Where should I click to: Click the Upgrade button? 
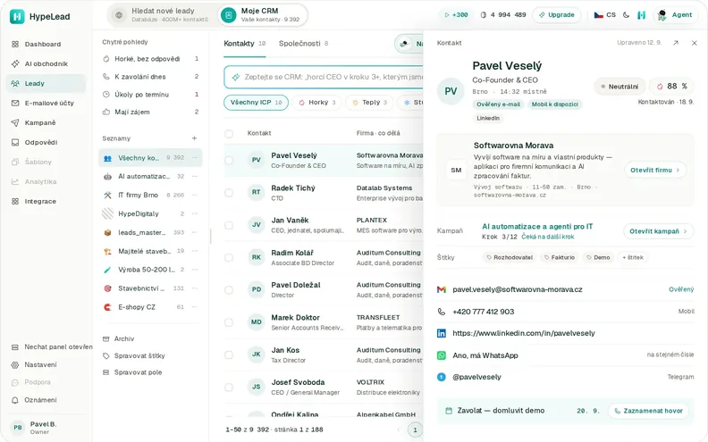(556, 15)
